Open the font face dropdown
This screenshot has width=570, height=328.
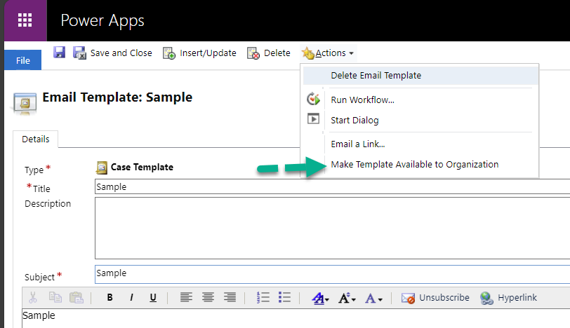coord(320,299)
